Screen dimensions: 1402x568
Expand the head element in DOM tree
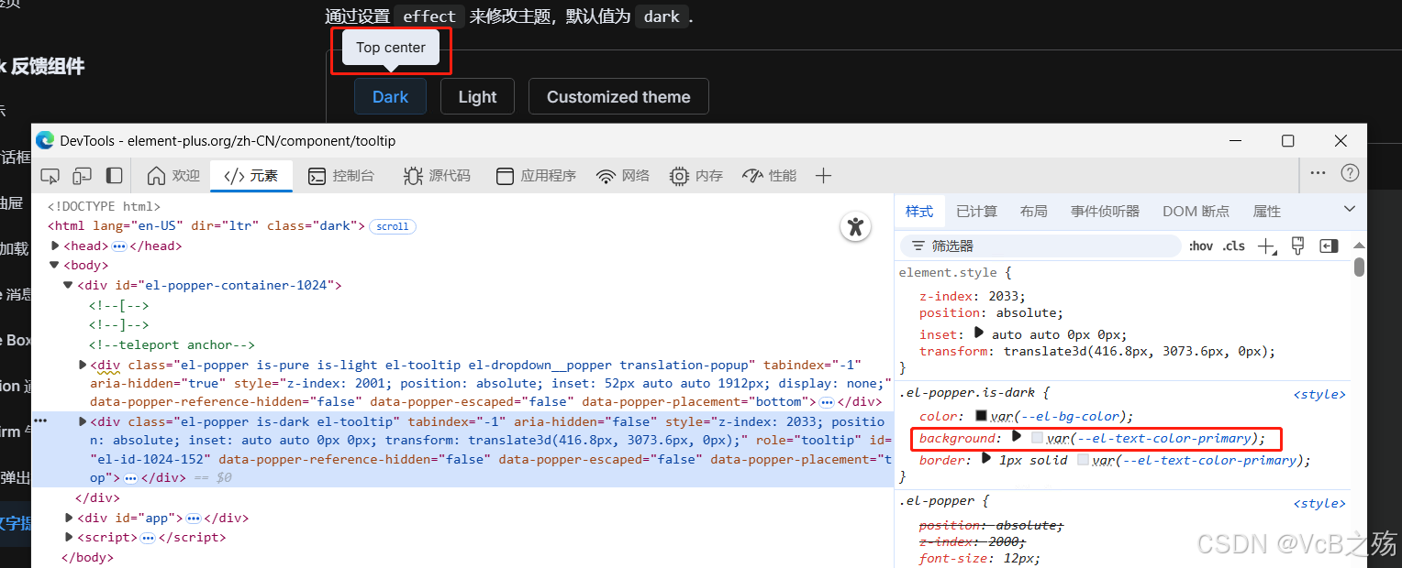(55, 245)
